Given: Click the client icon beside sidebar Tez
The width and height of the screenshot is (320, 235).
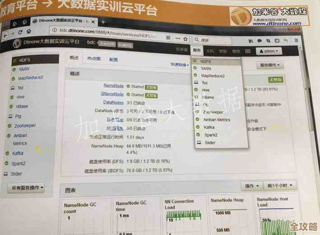Looking at the screenshot, I should click(13, 88).
